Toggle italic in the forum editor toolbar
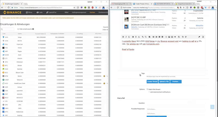 tap(126, 37)
